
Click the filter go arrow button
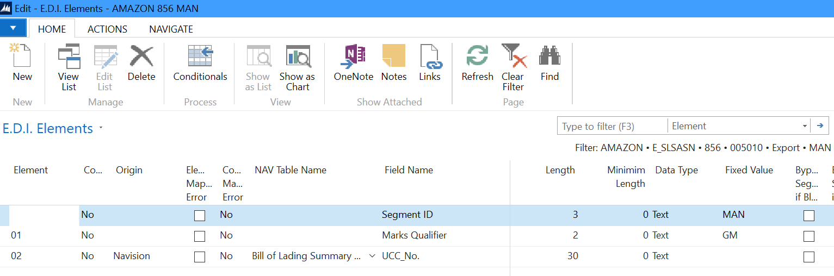820,126
